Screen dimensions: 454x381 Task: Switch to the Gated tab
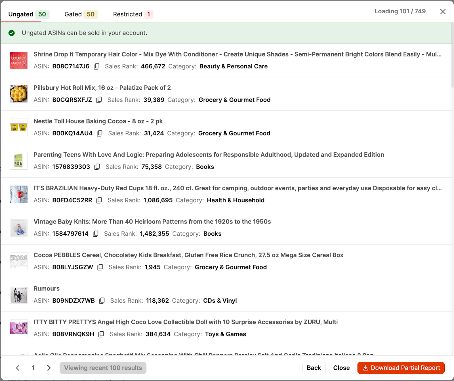[x=81, y=14]
